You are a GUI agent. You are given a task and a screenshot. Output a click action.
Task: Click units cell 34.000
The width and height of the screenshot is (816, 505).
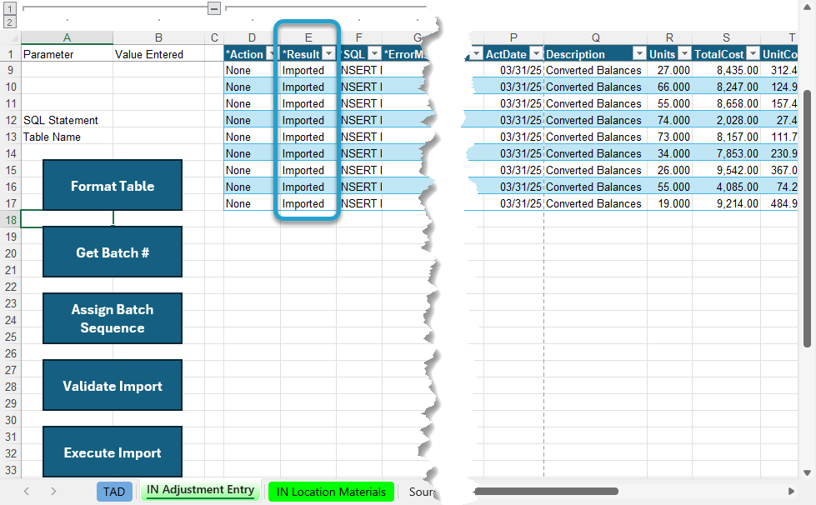click(x=670, y=153)
